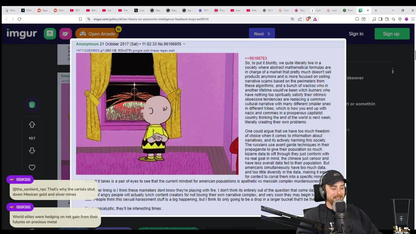Screen dimensions: 416x234
Task: Go back in browser history
Action: [x=6, y=19]
